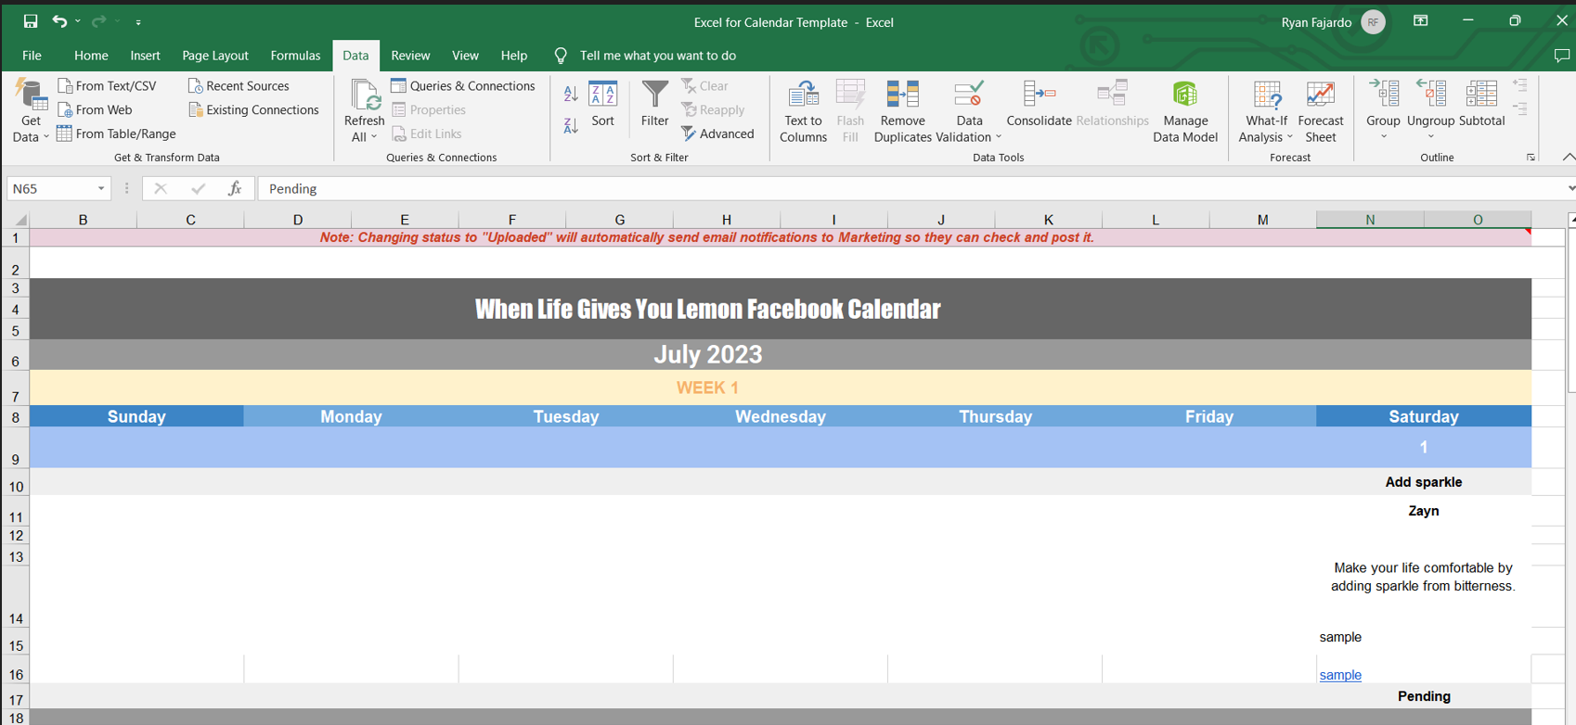This screenshot has width=1576, height=725.
Task: Select the Saturday header cell
Action: tap(1424, 416)
